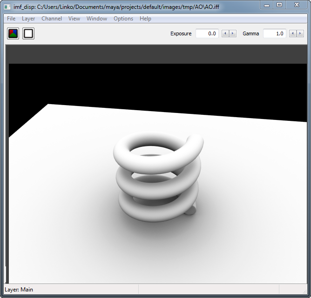Click the rendered spiral coil in the image
Screen dimensions: 311x298
157,181
